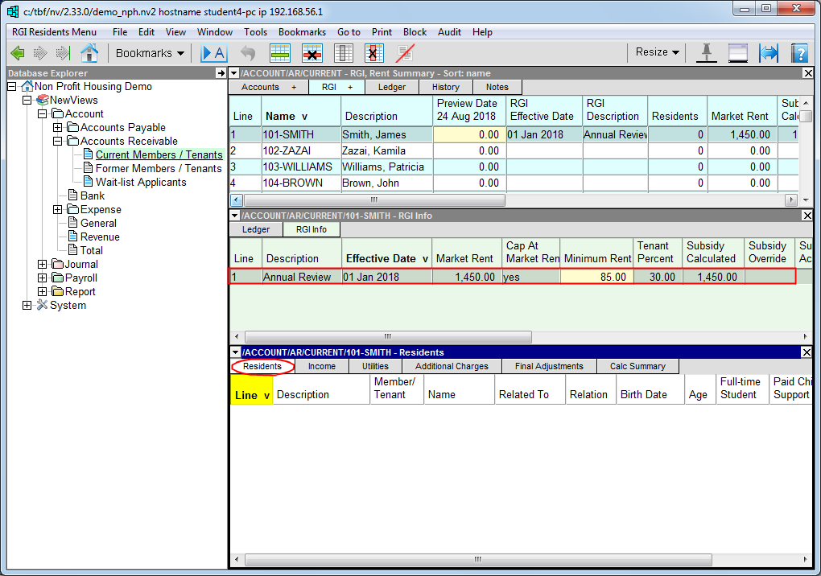Open the Resize dropdown

coord(657,52)
